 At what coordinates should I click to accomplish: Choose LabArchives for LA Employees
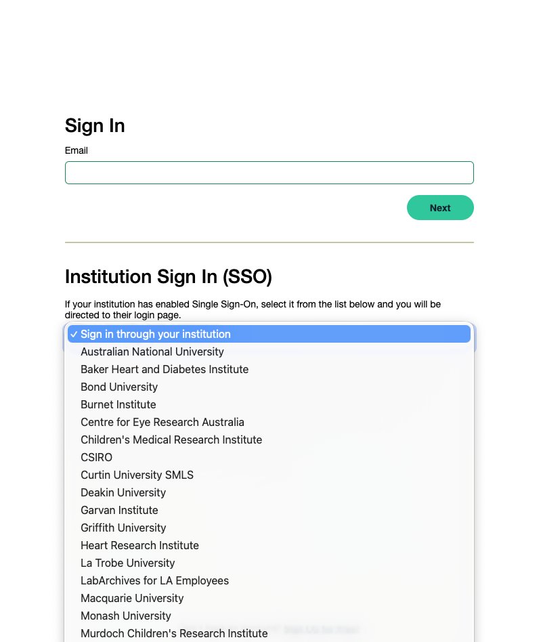(155, 580)
